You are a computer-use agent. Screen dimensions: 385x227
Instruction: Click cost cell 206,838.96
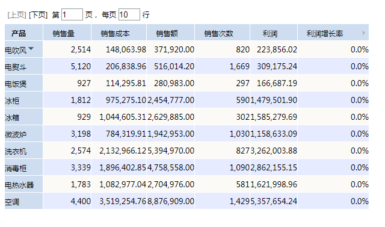[119, 66]
